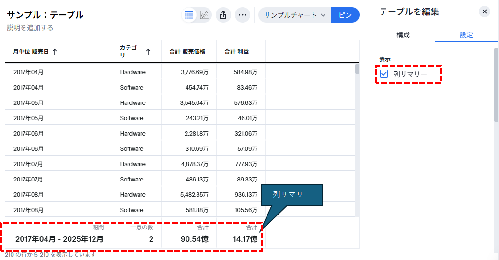Select cell 3,545.04万
Viewport: 499px width, 260px height.
194,102
